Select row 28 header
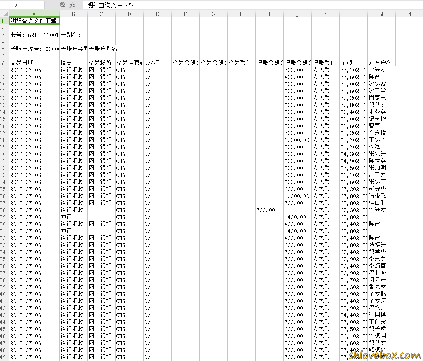423x361 pixels. (x=4, y=210)
